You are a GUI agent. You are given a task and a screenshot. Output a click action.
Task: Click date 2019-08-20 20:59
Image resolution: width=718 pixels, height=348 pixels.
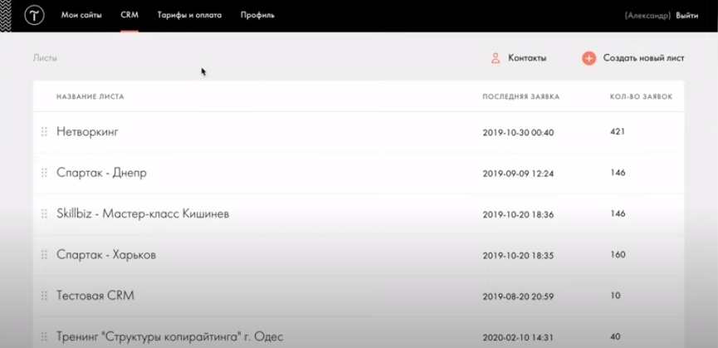518,297
